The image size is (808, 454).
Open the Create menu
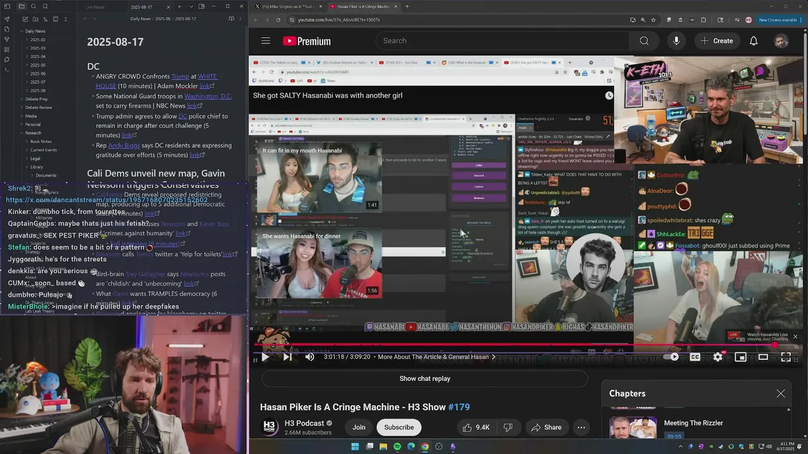[716, 40]
